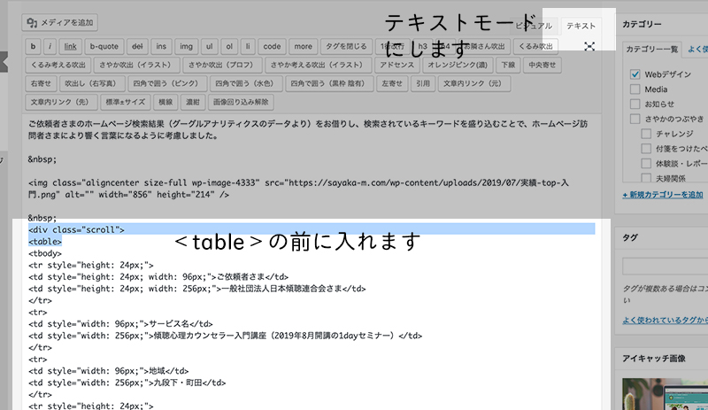
Task: Click the 四角で囲う（ピンク） button
Action: tap(167, 83)
